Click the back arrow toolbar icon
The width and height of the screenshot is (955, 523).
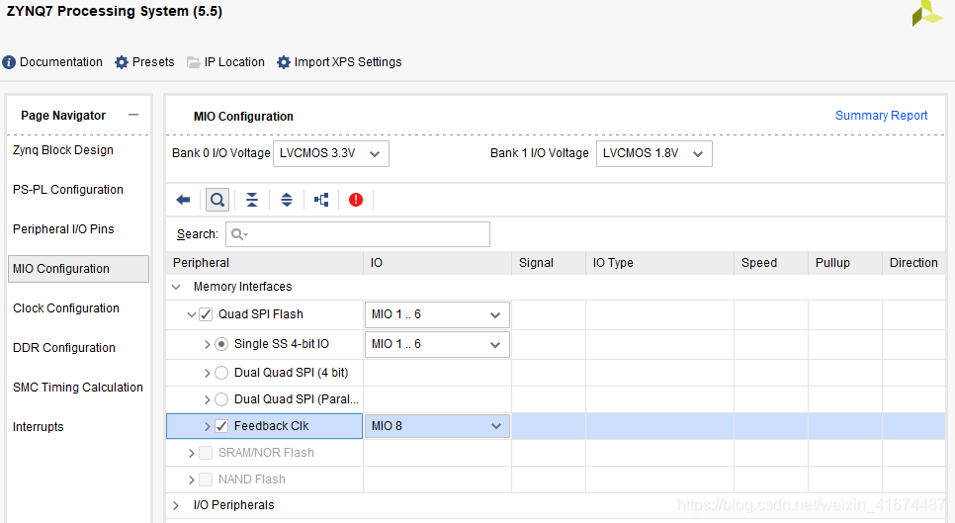point(183,200)
